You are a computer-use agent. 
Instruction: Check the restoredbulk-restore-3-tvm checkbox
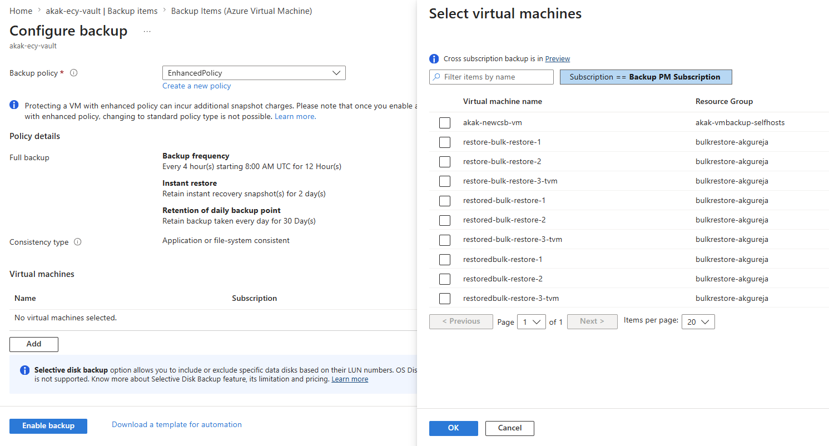click(x=445, y=299)
